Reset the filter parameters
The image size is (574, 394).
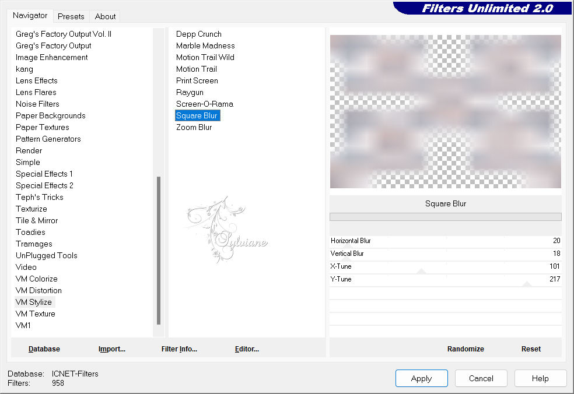(531, 349)
